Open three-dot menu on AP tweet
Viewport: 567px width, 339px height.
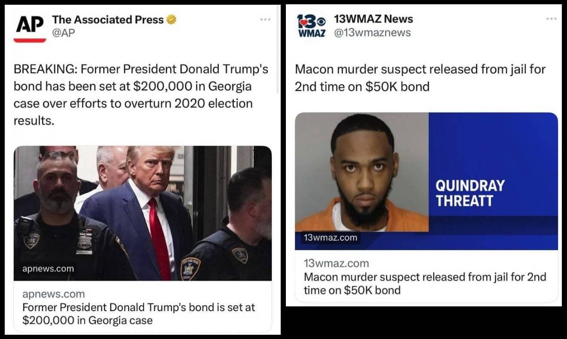tap(265, 19)
